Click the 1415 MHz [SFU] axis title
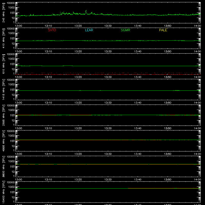205x205 pixels. pos(3,89)
